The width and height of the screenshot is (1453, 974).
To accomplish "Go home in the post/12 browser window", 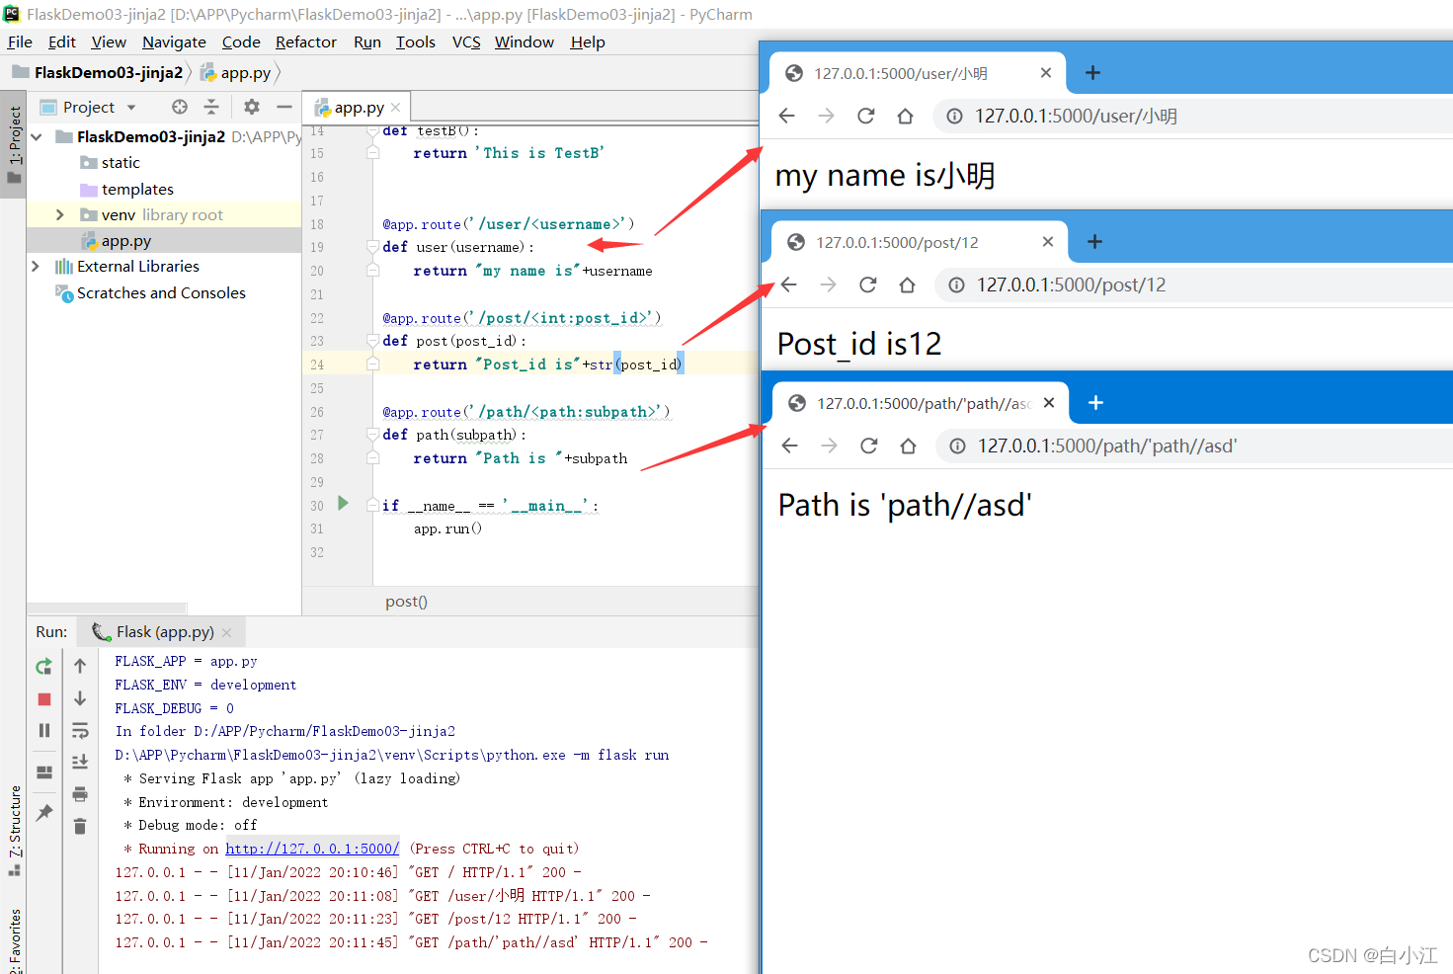I will point(907,284).
